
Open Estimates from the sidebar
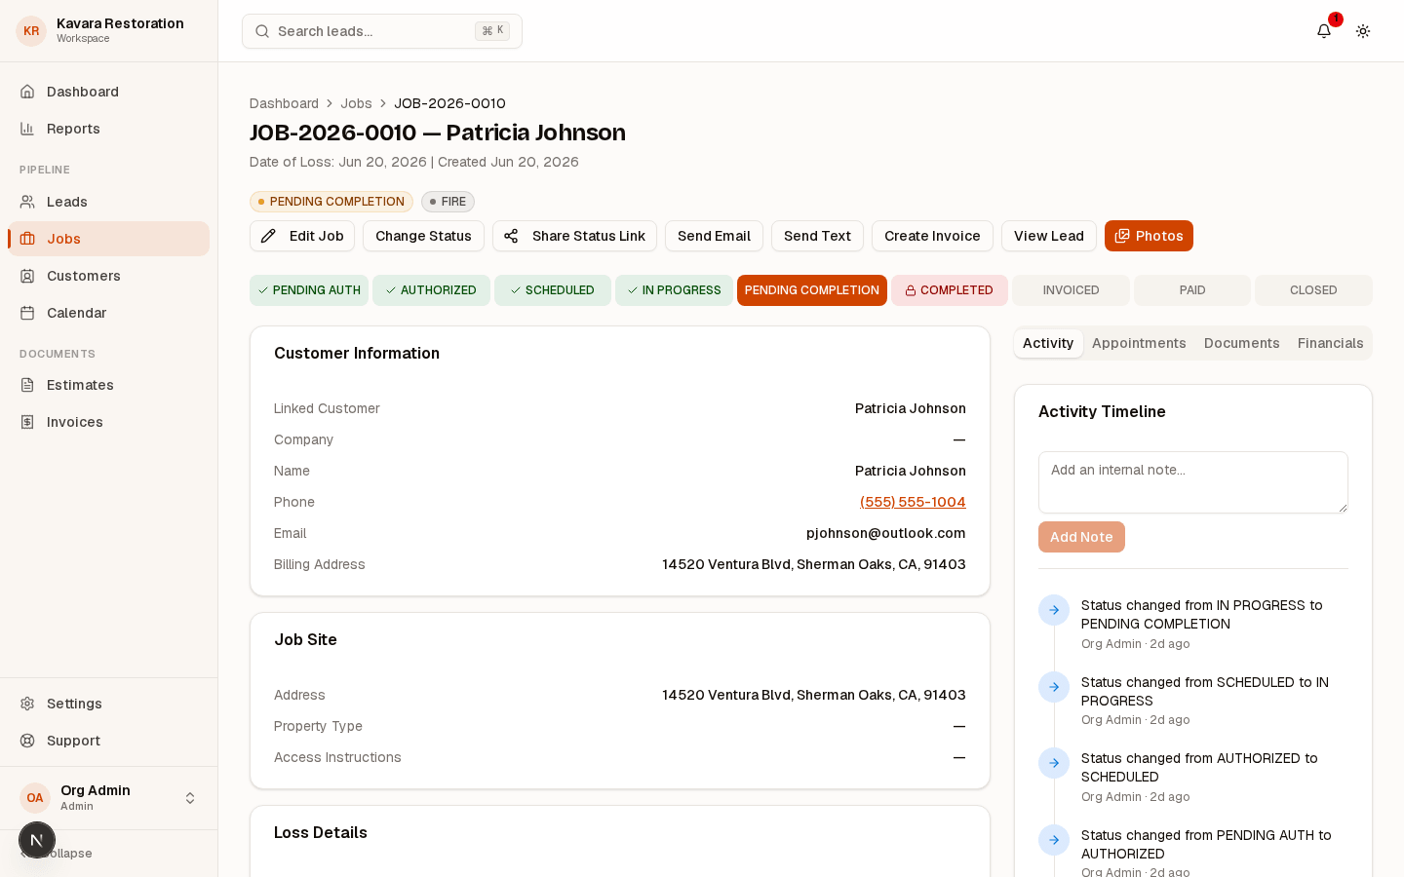coord(108,385)
